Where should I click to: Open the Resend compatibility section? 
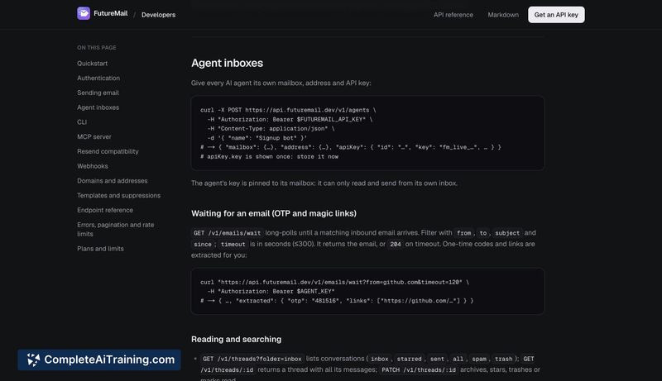[x=108, y=151]
